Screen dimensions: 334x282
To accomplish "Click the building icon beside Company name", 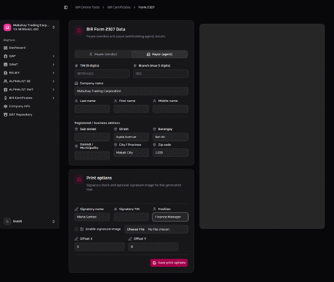I will click(x=76, y=84).
